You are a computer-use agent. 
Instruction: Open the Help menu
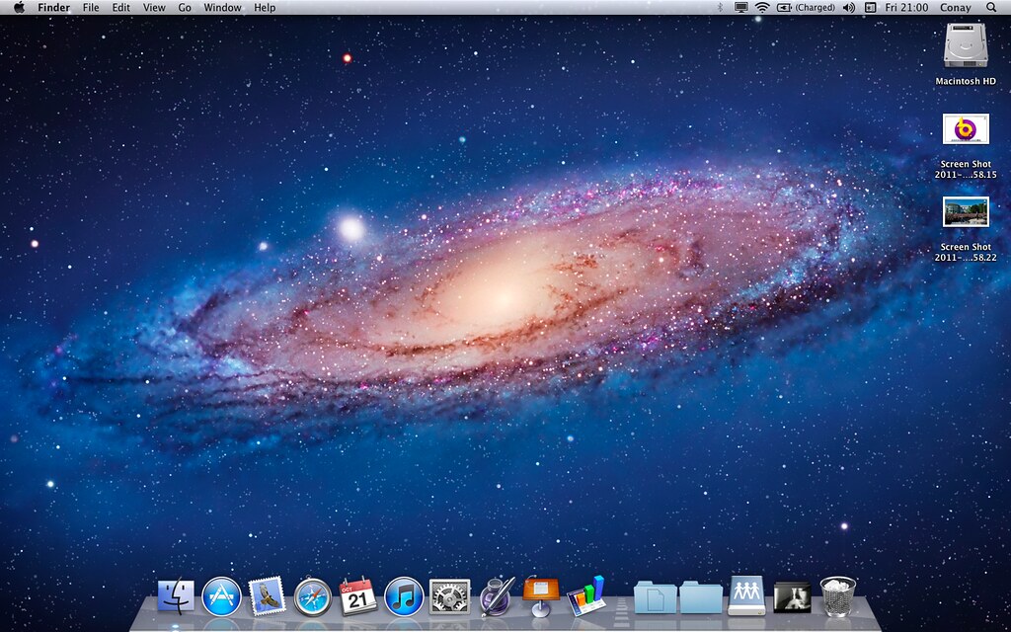[265, 8]
